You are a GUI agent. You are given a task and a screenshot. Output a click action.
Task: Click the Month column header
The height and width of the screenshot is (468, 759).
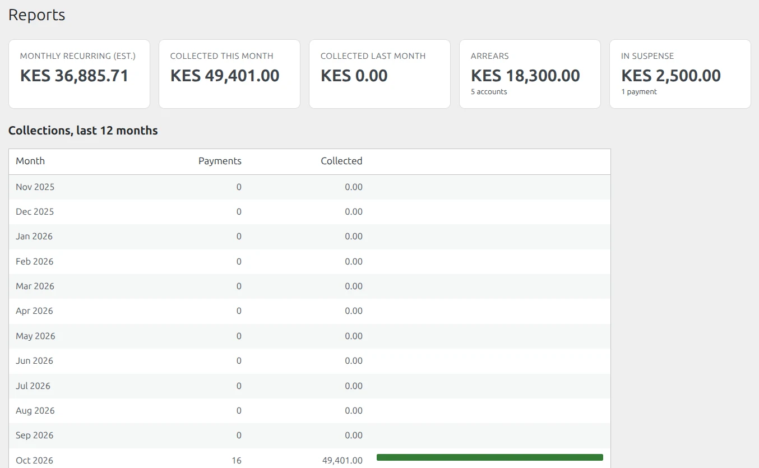(30, 161)
